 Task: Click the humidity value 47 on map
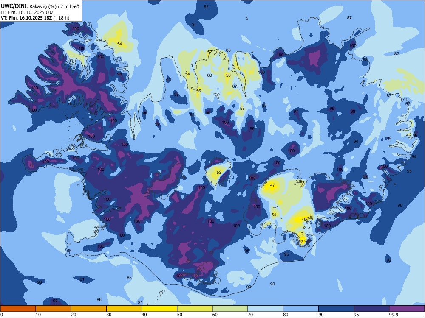272,185
